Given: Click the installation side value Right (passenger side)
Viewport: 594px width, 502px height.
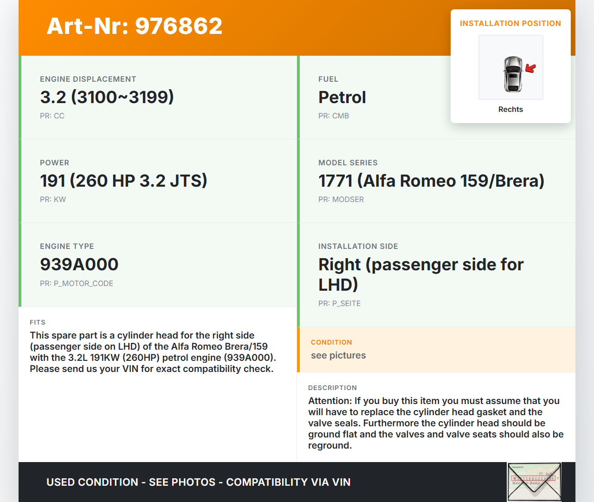Looking at the screenshot, I should coord(420,274).
